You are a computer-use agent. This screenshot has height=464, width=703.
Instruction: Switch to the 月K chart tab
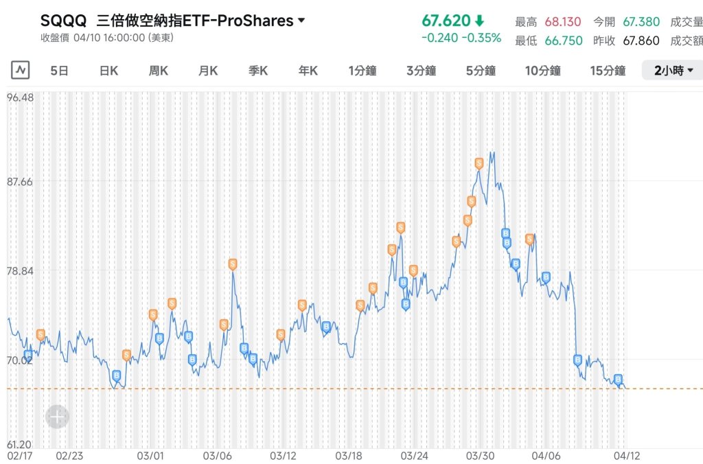pos(208,71)
